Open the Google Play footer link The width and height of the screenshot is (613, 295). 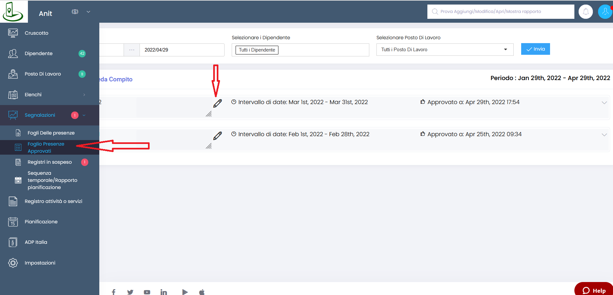pos(185,292)
